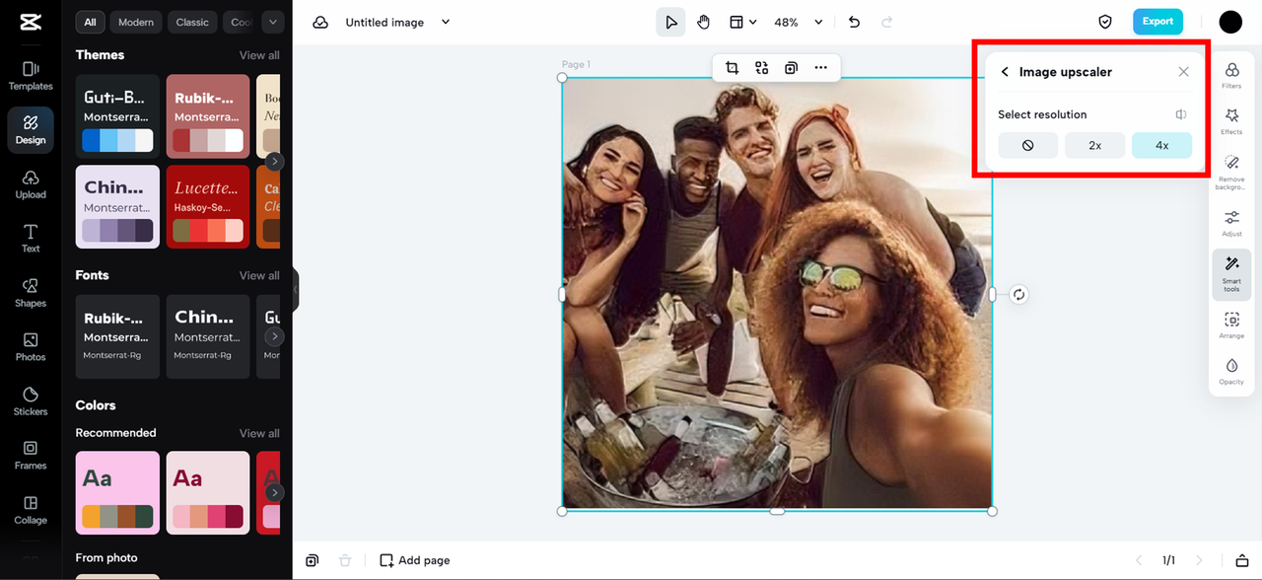Show next Fonts with arrow
This screenshot has height=580, width=1262.
[x=274, y=336]
